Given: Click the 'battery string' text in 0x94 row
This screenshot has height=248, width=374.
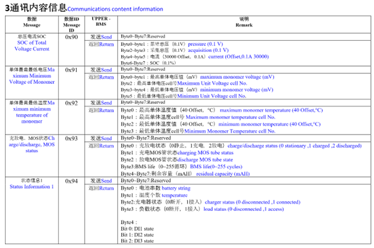Looking at the screenshot, I should [181, 188].
